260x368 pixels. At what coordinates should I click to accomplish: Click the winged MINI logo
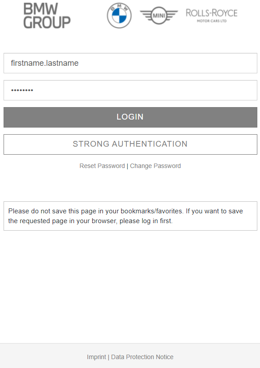point(159,16)
